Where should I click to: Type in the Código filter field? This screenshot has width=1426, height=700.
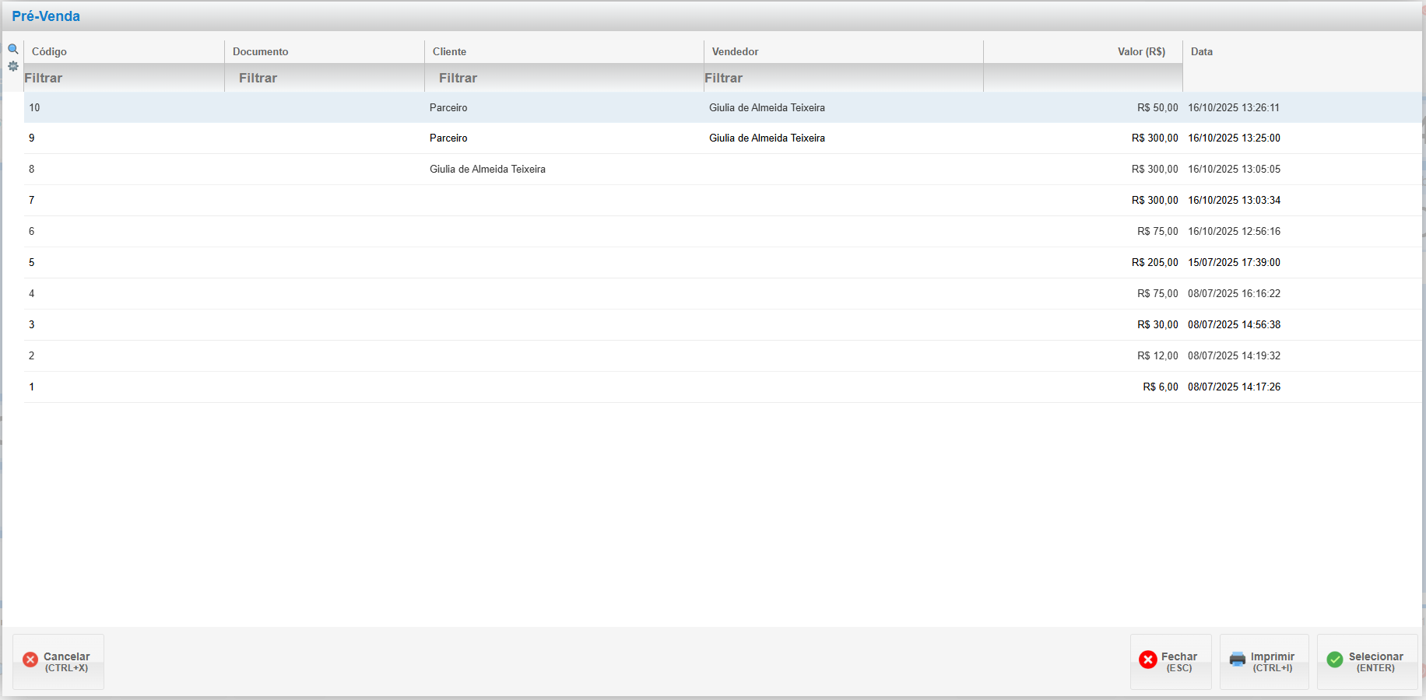point(123,78)
